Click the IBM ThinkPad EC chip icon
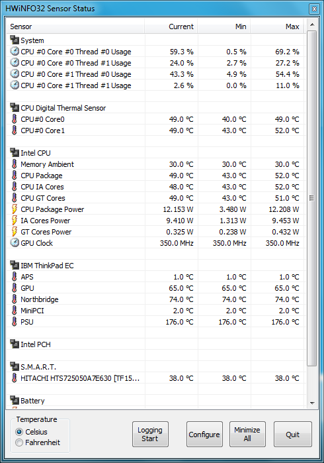 point(15,265)
